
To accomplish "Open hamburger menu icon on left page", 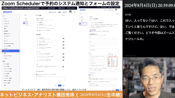I will pyautogui.click(x=75, y=12).
